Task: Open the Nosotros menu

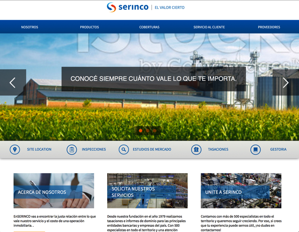Action: pos(30,27)
